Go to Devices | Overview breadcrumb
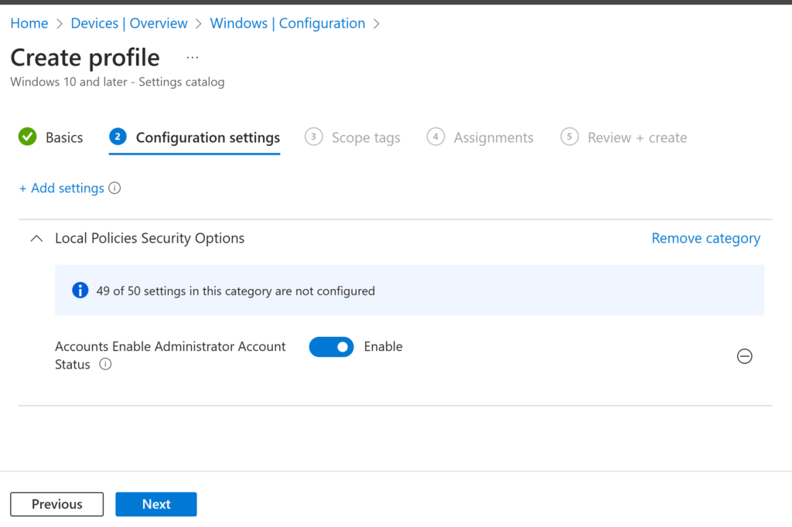This screenshot has height=527, width=792. point(129,23)
